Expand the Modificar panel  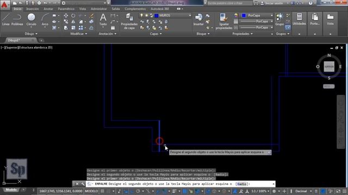click(79, 34)
